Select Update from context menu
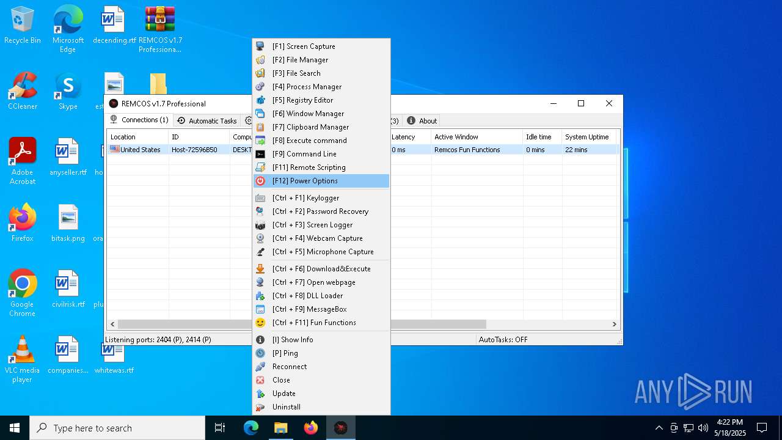The height and width of the screenshot is (440, 782). coord(321,394)
